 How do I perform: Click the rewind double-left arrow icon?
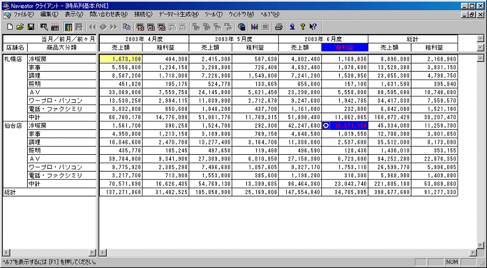pos(92,27)
